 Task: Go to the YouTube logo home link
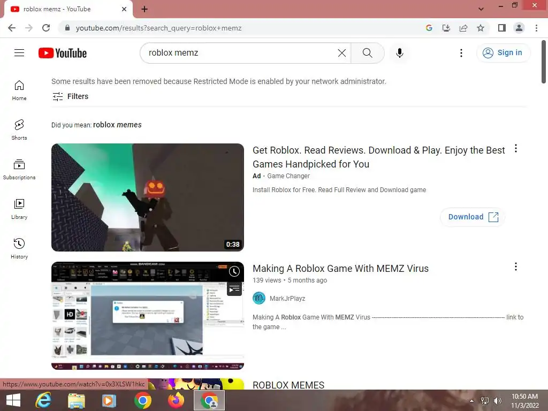[63, 53]
